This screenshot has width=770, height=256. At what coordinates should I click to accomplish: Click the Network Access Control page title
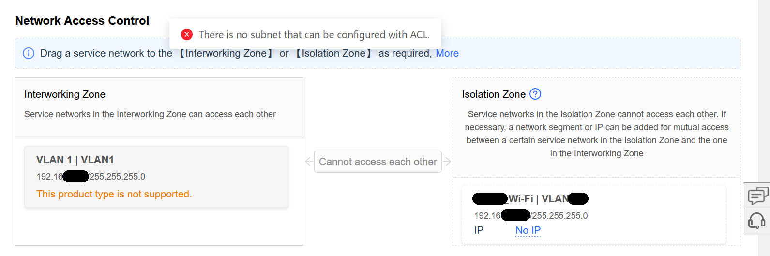[82, 21]
